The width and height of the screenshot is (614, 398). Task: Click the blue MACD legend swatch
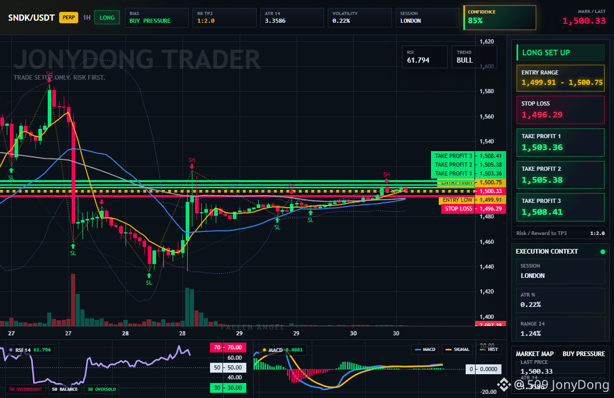click(x=417, y=349)
